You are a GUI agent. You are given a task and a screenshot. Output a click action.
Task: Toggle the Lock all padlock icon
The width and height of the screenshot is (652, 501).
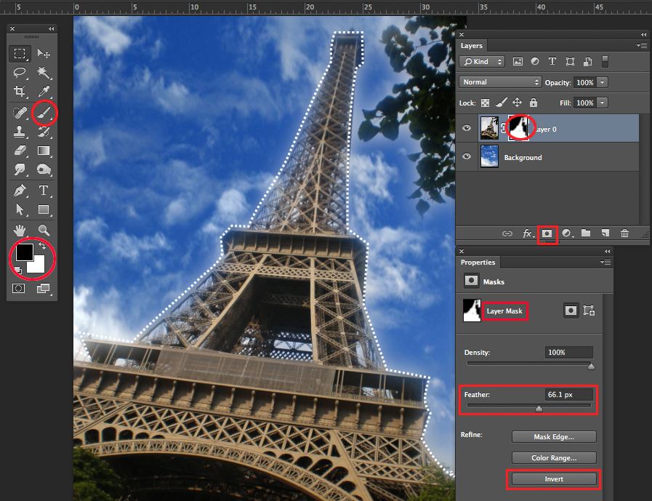(x=534, y=103)
